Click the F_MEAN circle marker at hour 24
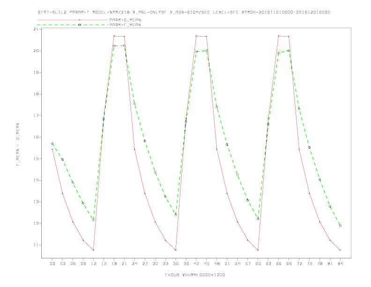Image resolution: width=371 pixels, height=287 pixels. click(134, 104)
